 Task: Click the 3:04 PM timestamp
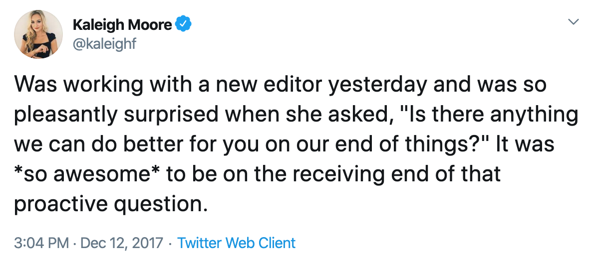tap(41, 243)
